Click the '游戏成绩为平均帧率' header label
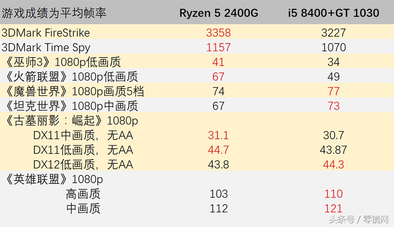 tap(54, 13)
